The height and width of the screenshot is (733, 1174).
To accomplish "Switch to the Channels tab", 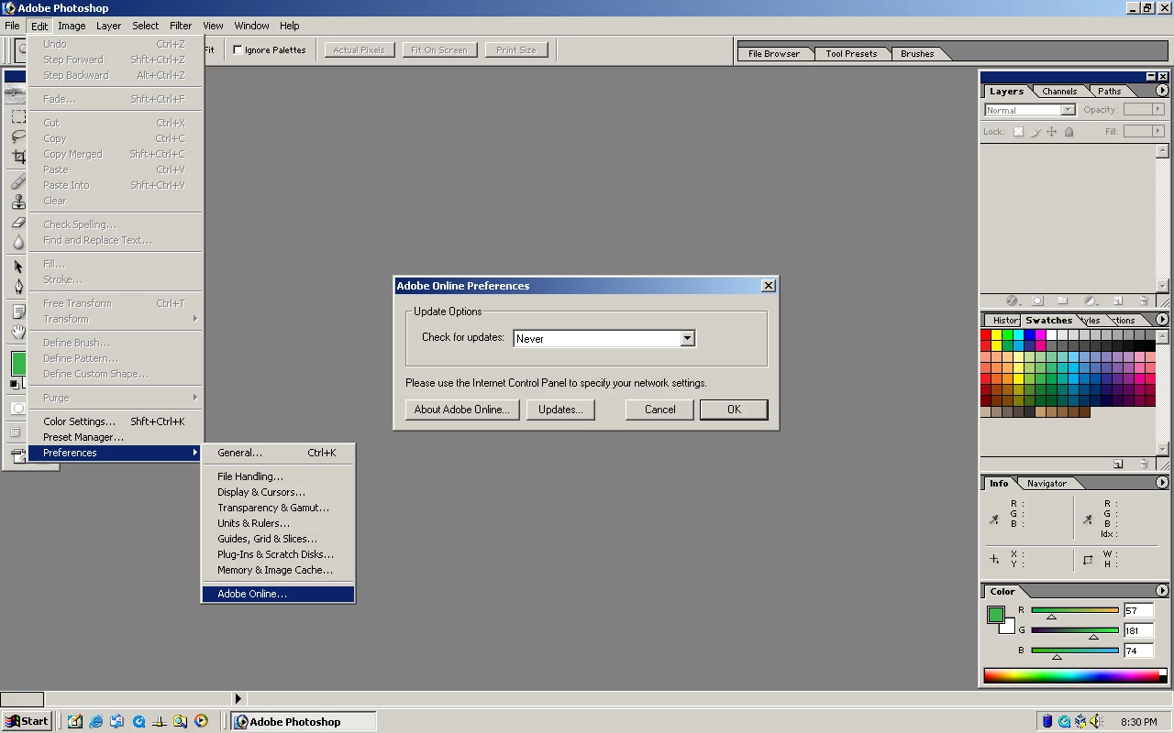I will 1059,91.
